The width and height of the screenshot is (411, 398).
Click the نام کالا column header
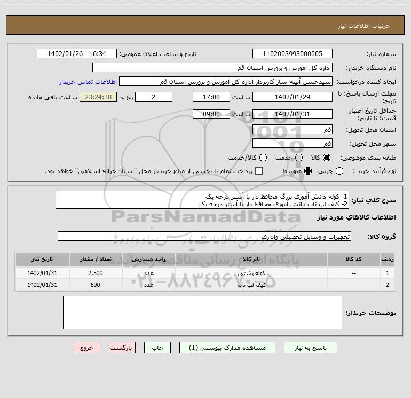point(251,259)
